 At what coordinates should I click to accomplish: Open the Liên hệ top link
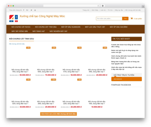coord(103,10)
